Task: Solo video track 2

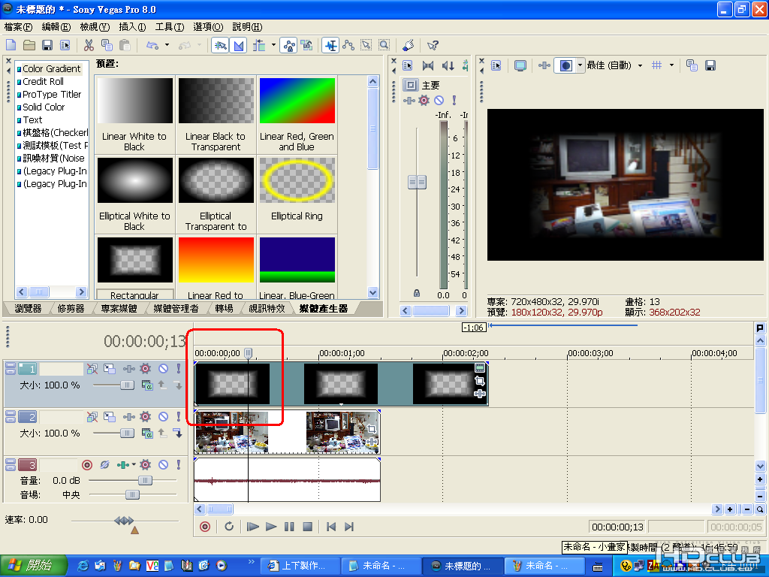Action: [x=179, y=416]
